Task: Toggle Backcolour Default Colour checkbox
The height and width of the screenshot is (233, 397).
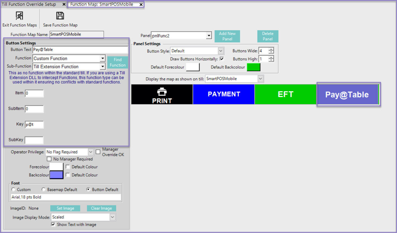Action: (68, 175)
